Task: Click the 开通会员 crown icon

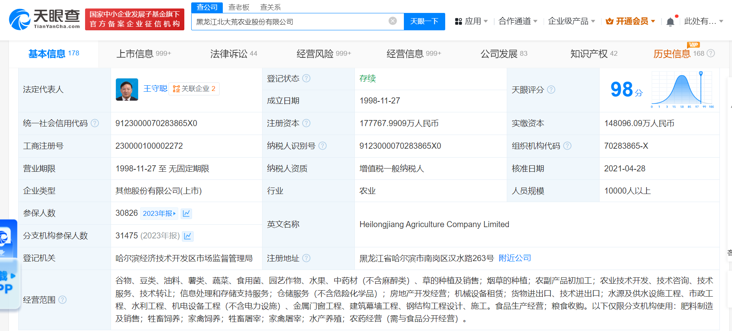Action: point(610,21)
